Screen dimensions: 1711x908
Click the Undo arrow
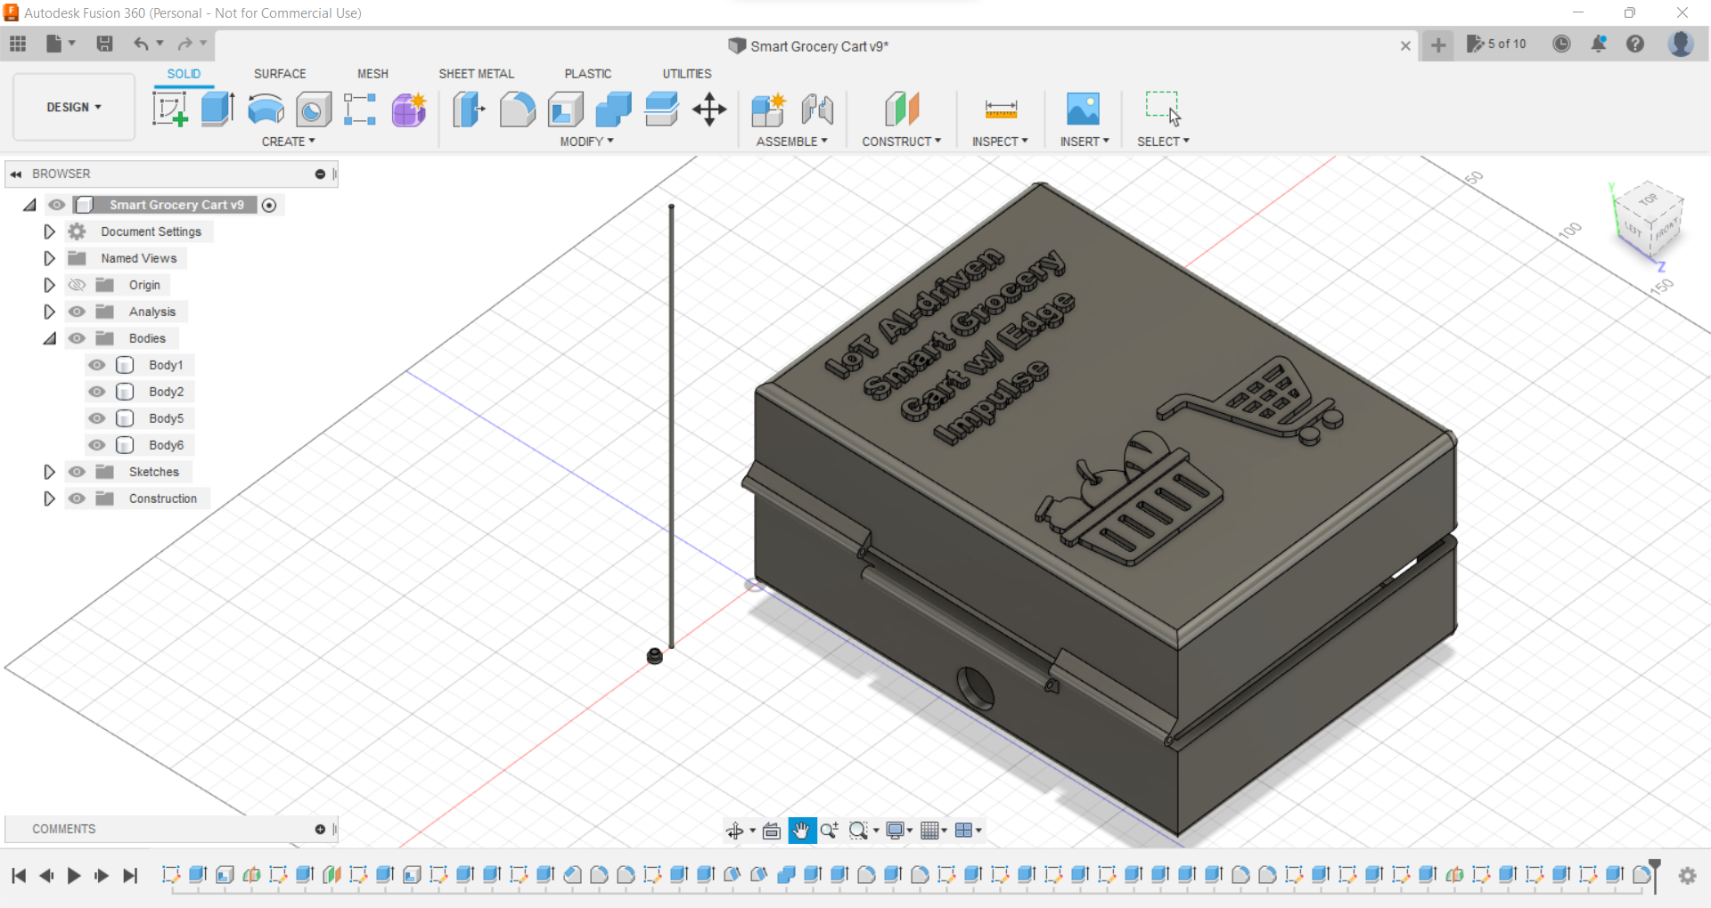[141, 44]
